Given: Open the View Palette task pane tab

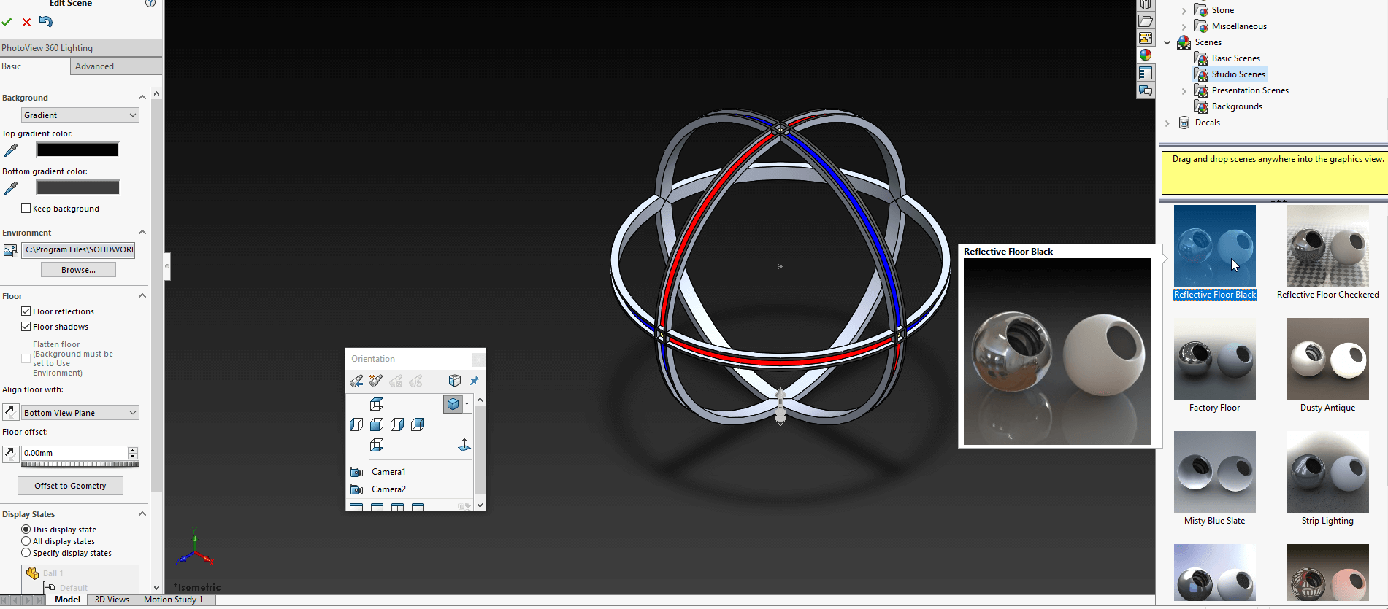Looking at the screenshot, I should tap(1146, 38).
